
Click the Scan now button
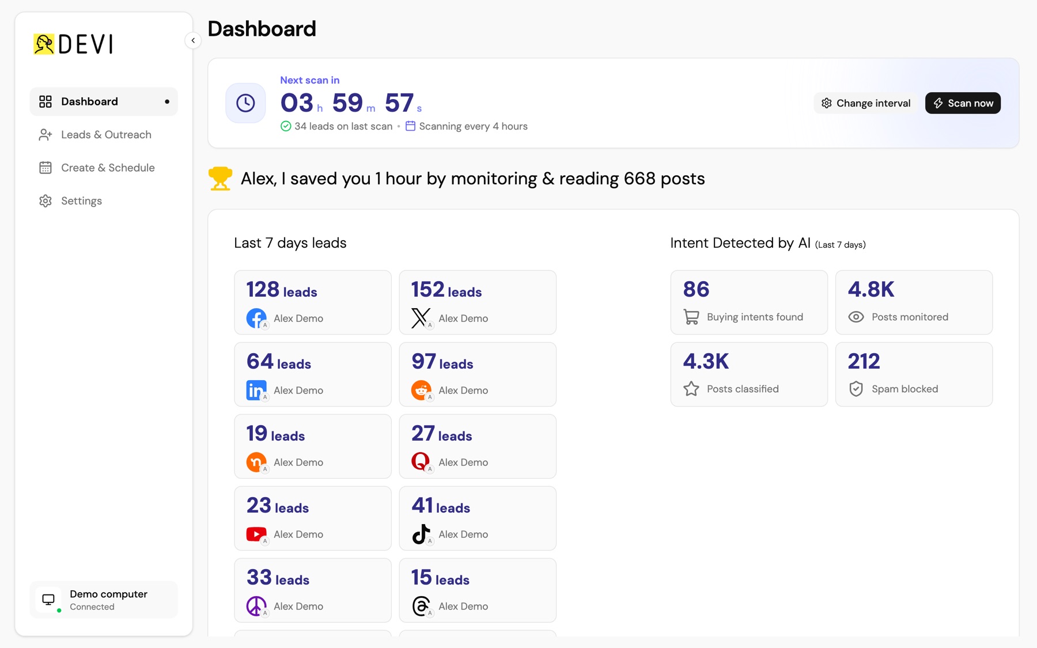pyautogui.click(x=963, y=103)
